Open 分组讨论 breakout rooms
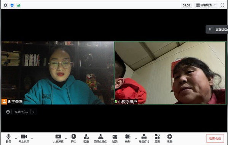This screenshot has height=145, width=228. pos(144,138)
